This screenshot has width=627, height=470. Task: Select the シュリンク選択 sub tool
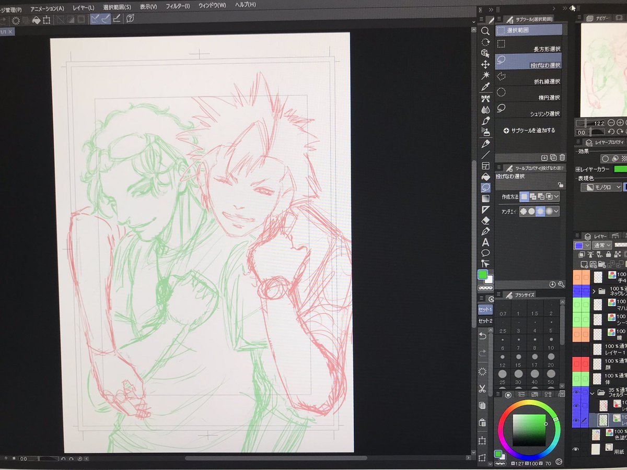528,110
